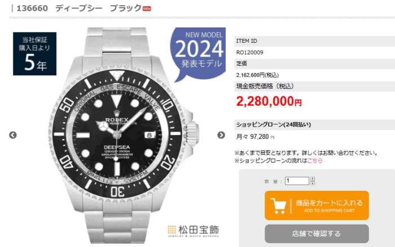The width and height of the screenshot is (395, 247).
Task: Decrease quantity with the down stepper arrow
Action: coord(313,183)
